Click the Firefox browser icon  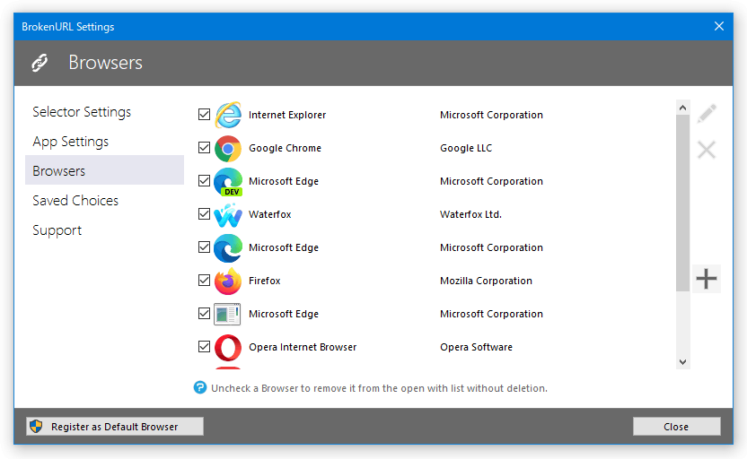point(228,281)
